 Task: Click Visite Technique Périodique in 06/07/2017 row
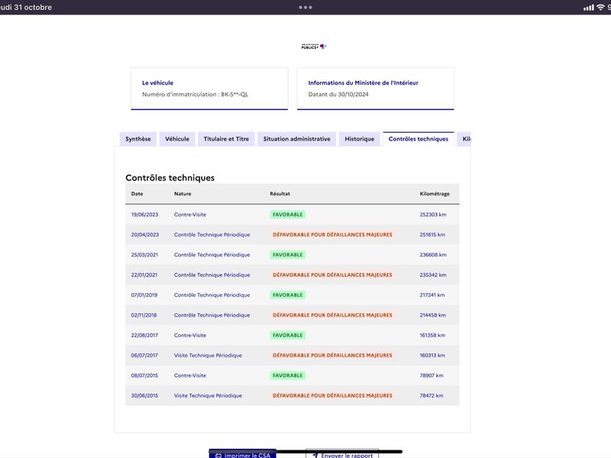pyautogui.click(x=208, y=356)
